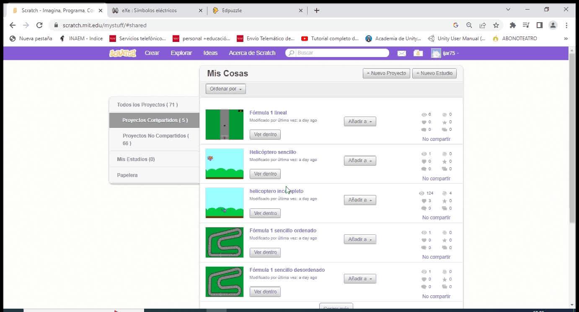Close the Edpuzzle tab
The width and height of the screenshot is (579, 312).
pos(301,10)
